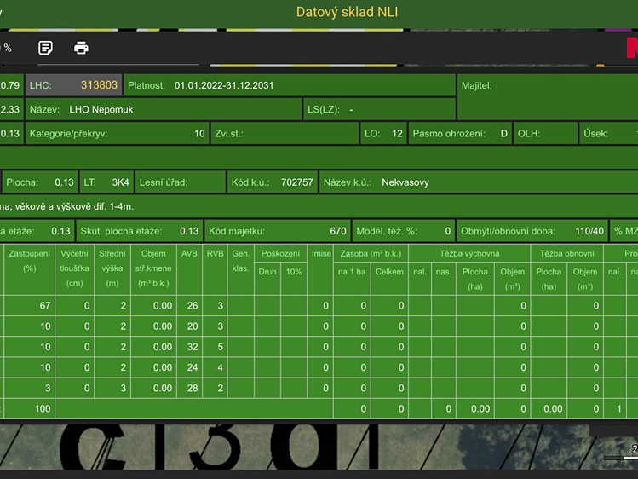Image resolution: width=638 pixels, height=479 pixels.
Task: Select the Zvl.st. field
Action: (x=285, y=134)
